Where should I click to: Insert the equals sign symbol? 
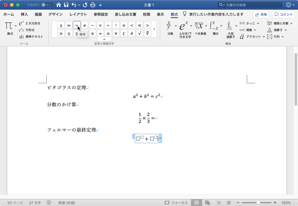76,25
